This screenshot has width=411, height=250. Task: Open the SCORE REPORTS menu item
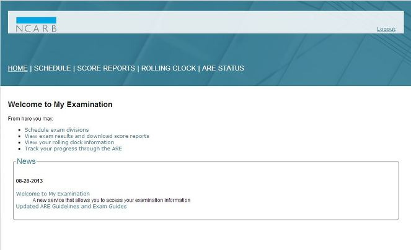click(106, 68)
